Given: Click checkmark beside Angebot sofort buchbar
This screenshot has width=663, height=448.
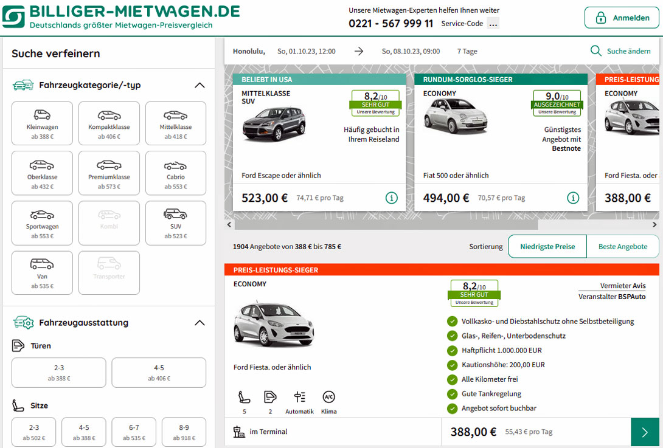Looking at the screenshot, I should [x=452, y=408].
